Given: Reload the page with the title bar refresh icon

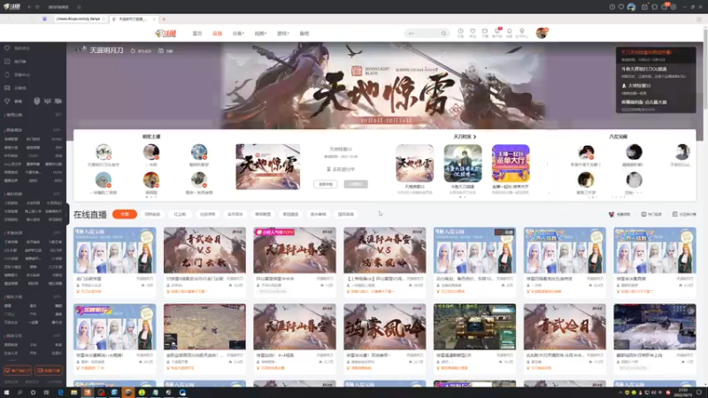Looking at the screenshot, I should tap(37, 7).
